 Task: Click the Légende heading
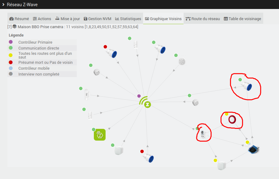(16, 35)
